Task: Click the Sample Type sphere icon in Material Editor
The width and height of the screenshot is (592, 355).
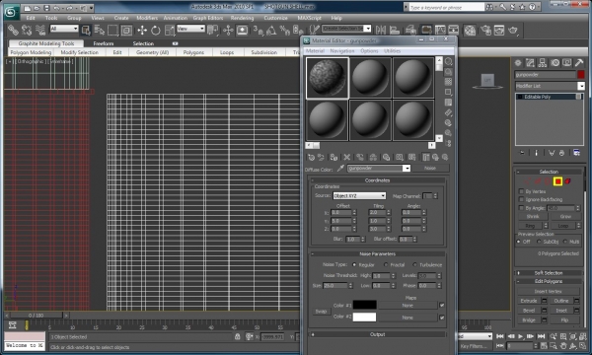Action: click(x=449, y=61)
